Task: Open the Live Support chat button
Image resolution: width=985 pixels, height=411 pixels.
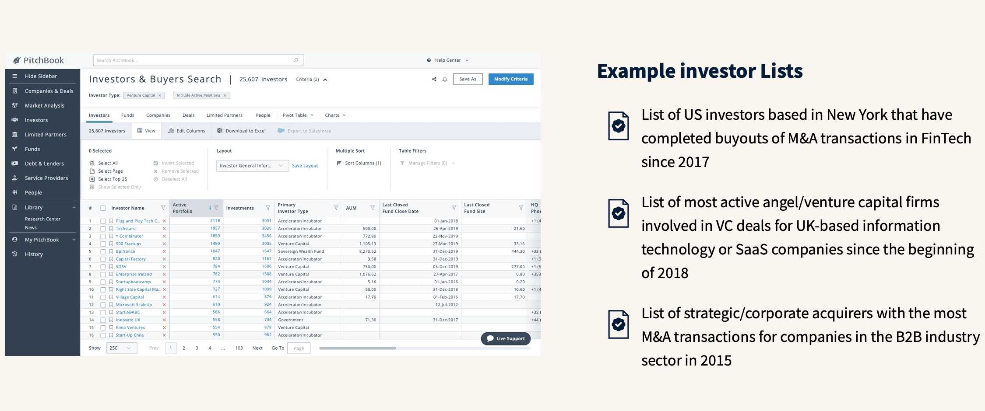Action: [x=506, y=338]
